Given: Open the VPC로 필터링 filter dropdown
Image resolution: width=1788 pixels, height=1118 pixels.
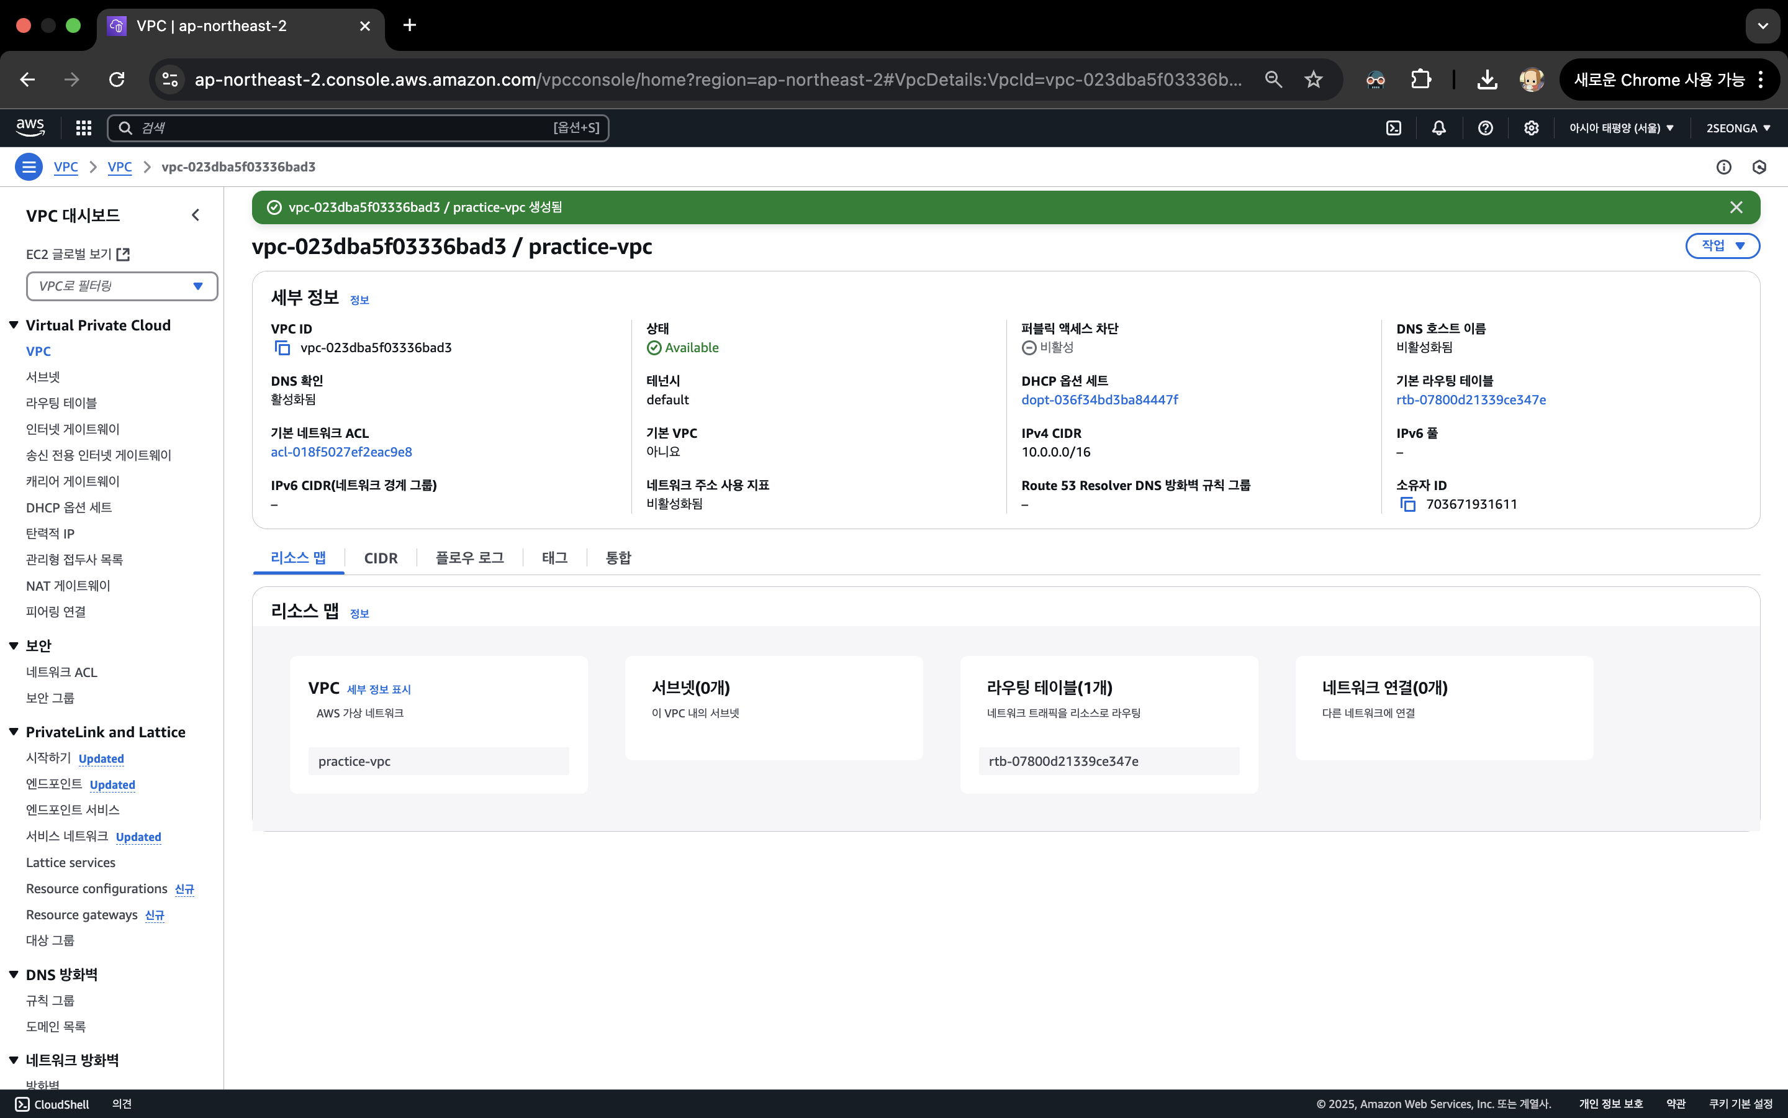Looking at the screenshot, I should pos(122,286).
